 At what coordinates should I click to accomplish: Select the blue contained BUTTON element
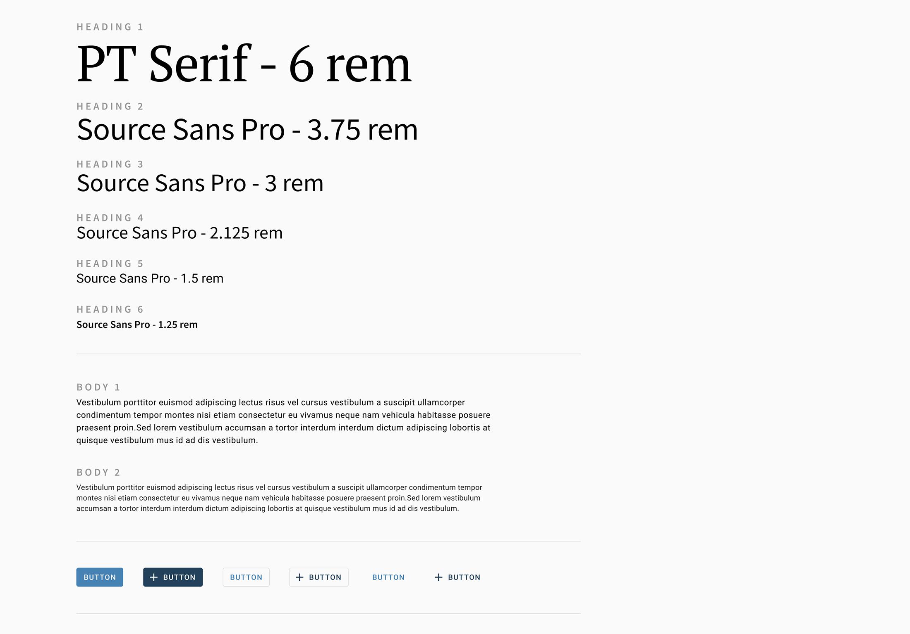click(99, 577)
